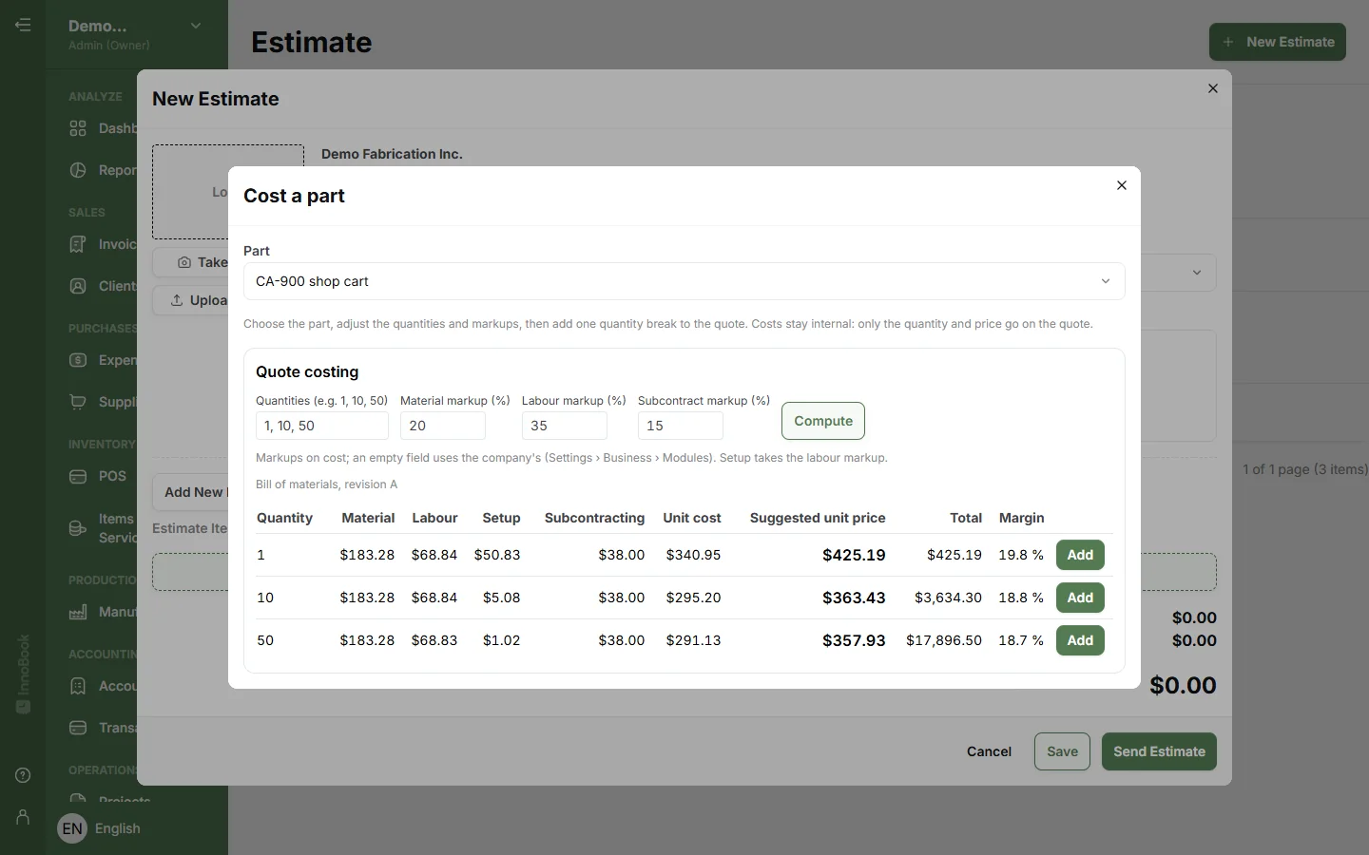Open the Clients sidebar icon

coord(78,286)
